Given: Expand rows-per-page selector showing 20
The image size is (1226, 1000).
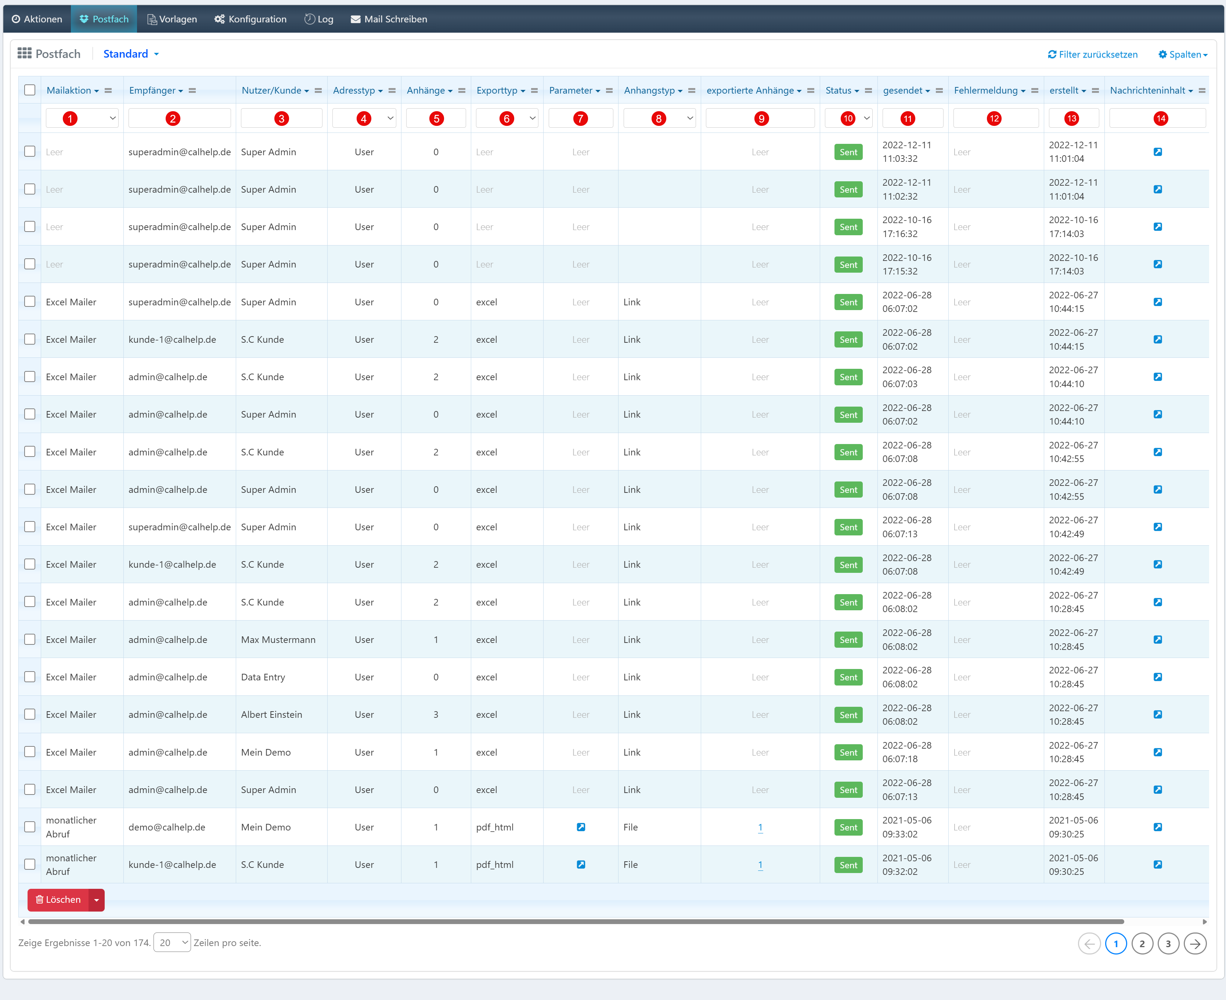Looking at the screenshot, I should click(172, 943).
